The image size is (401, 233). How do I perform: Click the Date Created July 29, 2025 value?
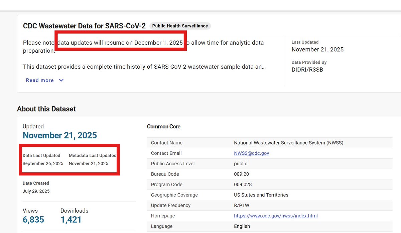point(36,191)
